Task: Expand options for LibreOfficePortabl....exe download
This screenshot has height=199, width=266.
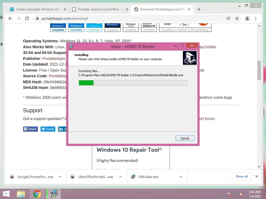Action: click(x=121, y=177)
